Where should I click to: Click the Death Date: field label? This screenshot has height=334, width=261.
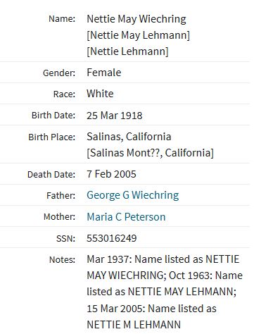[51, 175]
